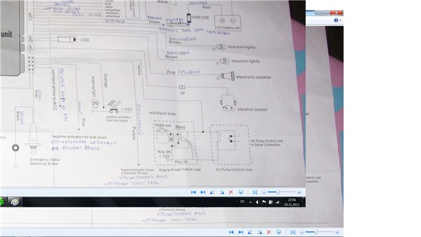The width and height of the screenshot is (421, 237).
Task: Toggle fit-to-window in the outer viewer toolbar
Action: point(293,232)
